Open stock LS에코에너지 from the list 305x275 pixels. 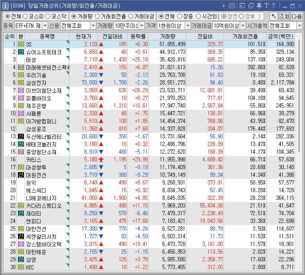(41, 198)
